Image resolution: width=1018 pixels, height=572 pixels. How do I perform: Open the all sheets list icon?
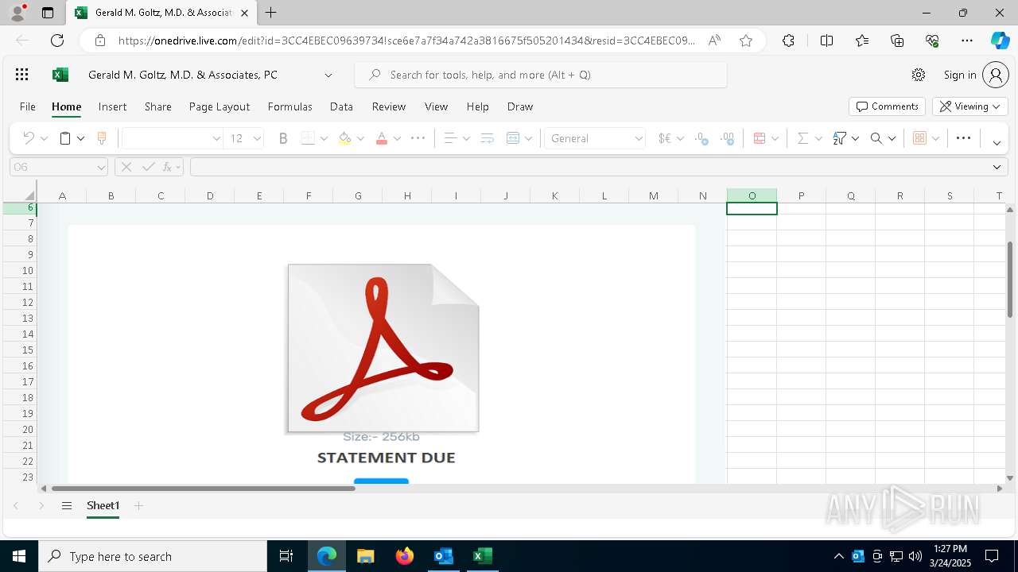point(67,505)
